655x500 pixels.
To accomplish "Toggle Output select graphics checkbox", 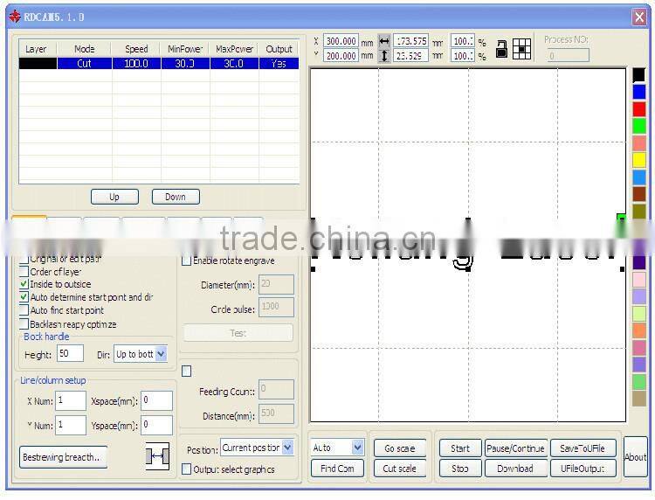I will click(x=186, y=469).
